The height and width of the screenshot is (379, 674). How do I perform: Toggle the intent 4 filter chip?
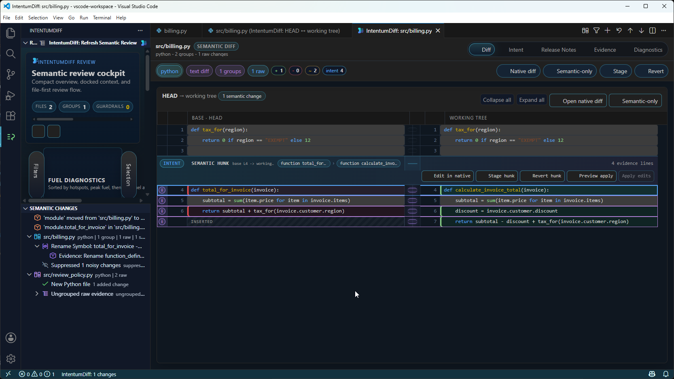(335, 71)
